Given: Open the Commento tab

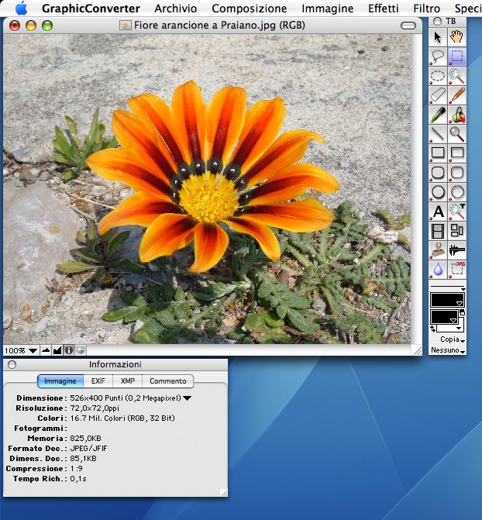Looking at the screenshot, I should (x=167, y=381).
